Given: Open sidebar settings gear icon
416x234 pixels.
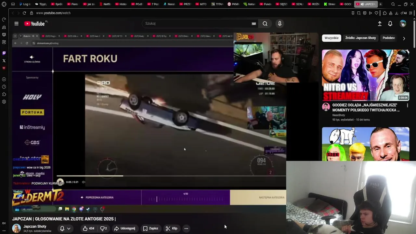Looking at the screenshot, I should coord(4,102).
